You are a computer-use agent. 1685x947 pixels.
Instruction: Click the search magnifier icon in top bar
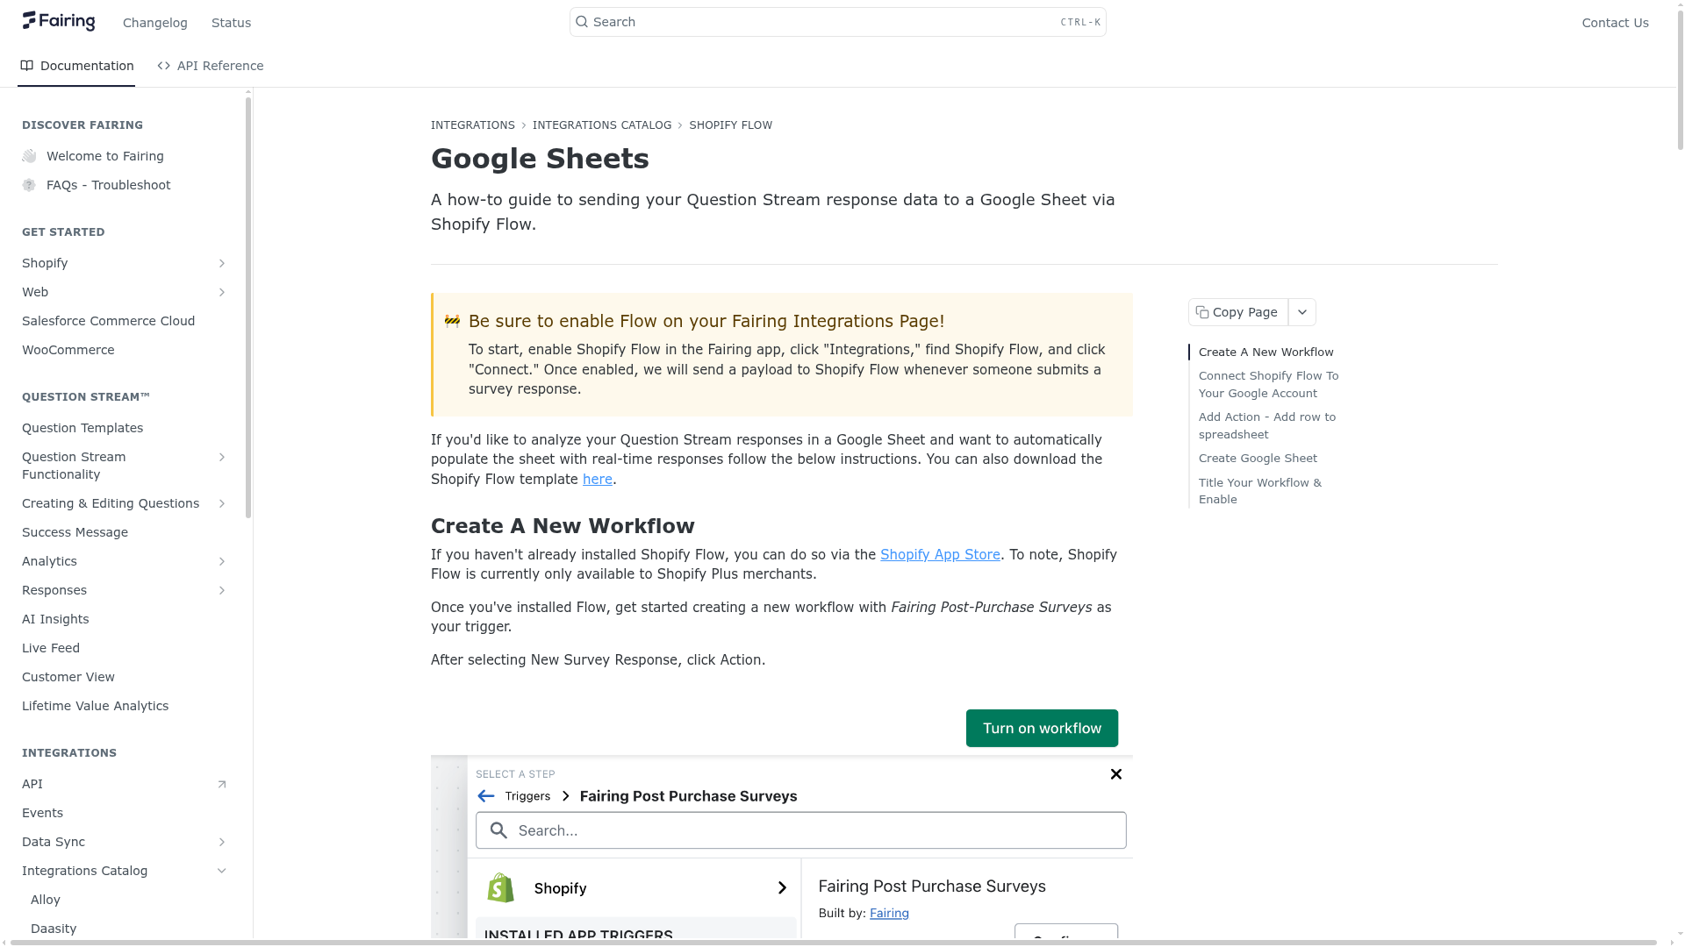tap(582, 22)
